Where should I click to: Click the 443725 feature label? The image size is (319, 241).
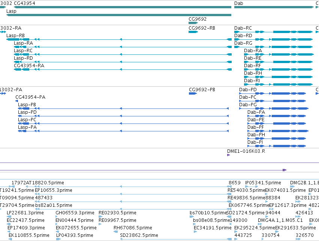click(x=243, y=235)
